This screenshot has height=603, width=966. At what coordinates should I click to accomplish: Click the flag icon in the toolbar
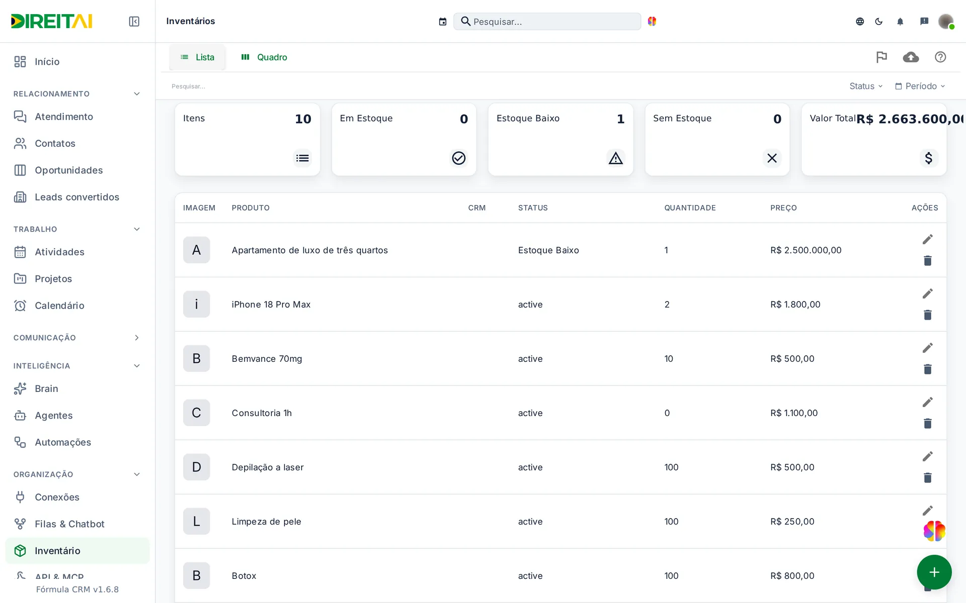point(881,57)
